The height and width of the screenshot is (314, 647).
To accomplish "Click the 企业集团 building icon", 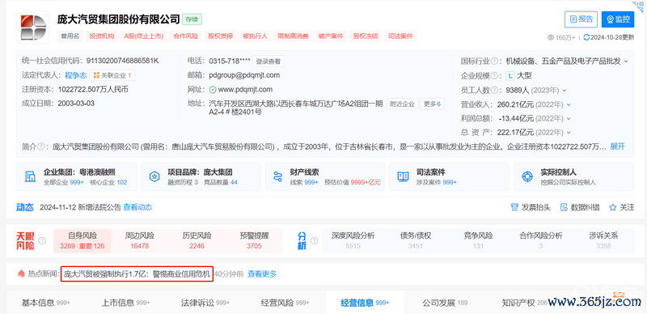I will pyautogui.click(x=30, y=176).
